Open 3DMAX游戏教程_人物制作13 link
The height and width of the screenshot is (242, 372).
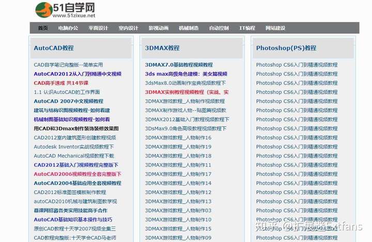(x=178, y=201)
